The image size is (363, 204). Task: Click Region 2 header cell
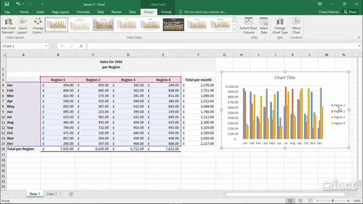[93, 79]
